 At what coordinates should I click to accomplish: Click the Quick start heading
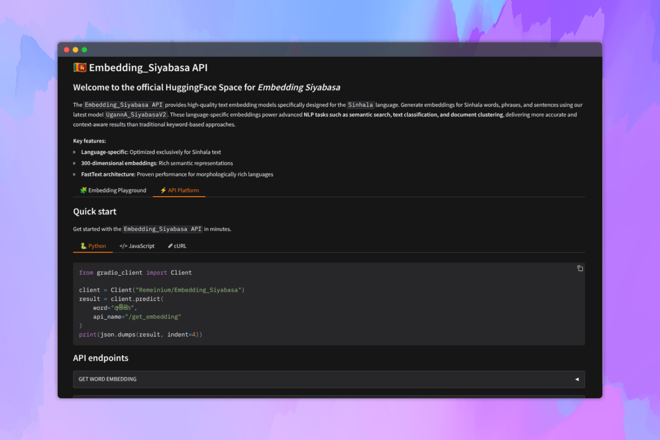[x=95, y=212]
